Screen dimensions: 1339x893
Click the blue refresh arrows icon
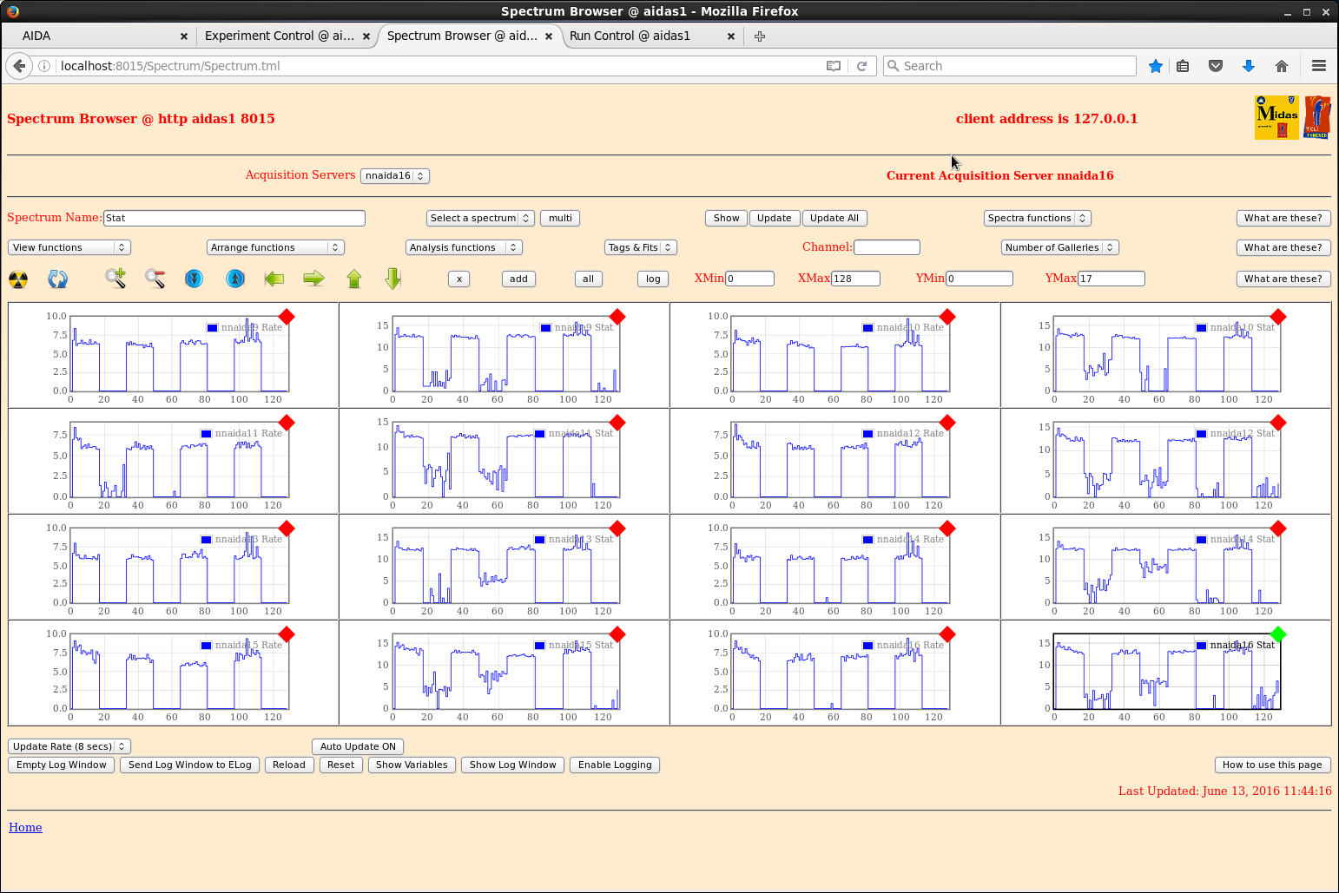pos(58,279)
